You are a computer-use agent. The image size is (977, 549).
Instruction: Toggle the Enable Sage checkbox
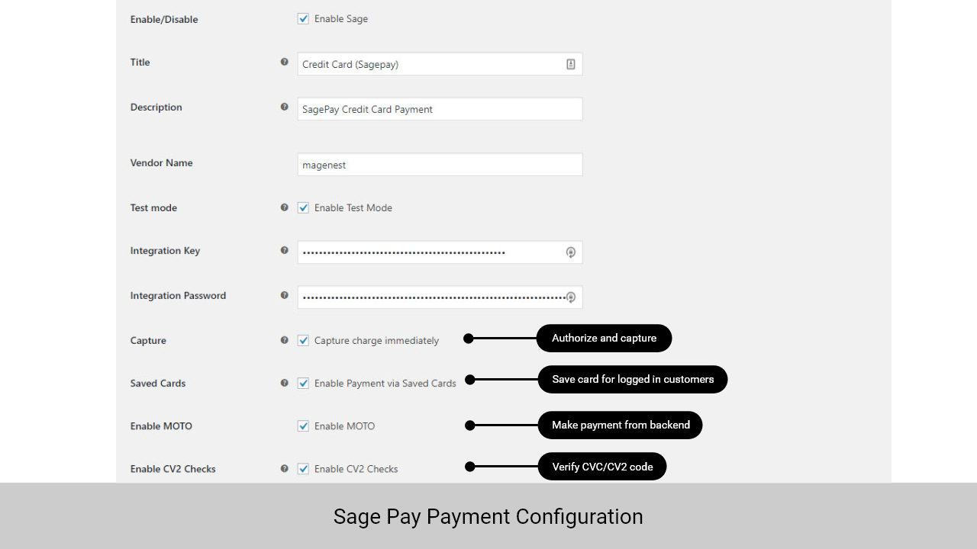pyautogui.click(x=303, y=18)
